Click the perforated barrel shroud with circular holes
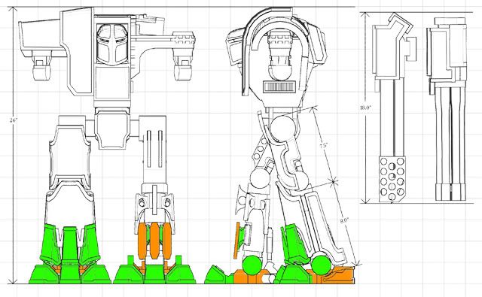 [392, 179]
